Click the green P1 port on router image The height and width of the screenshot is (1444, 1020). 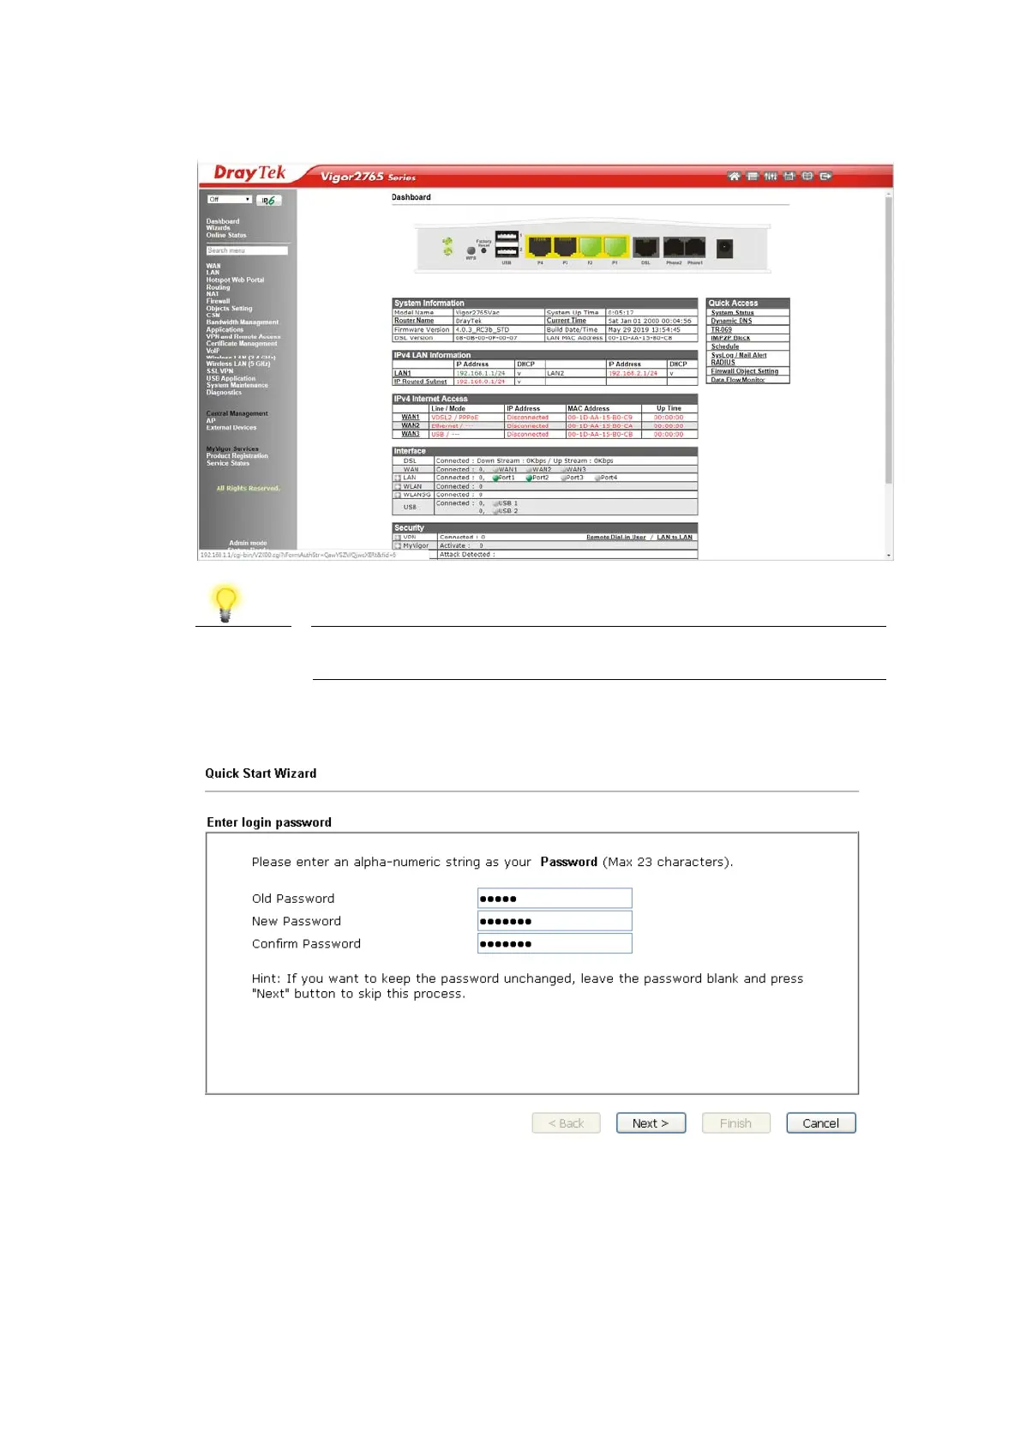[x=615, y=247]
